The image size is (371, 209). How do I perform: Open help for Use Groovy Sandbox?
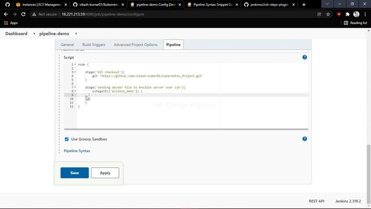(304, 139)
